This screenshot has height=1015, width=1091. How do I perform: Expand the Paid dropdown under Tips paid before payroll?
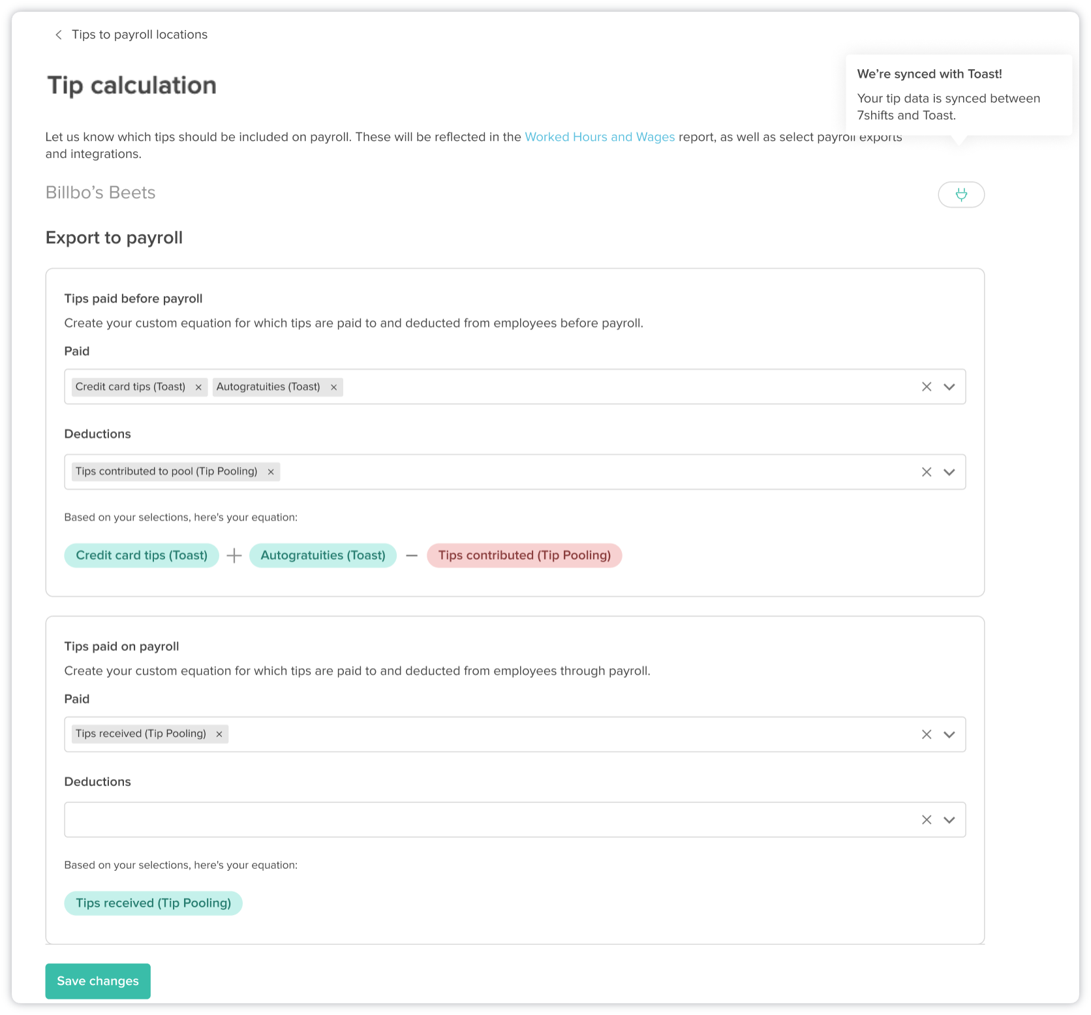coord(949,386)
